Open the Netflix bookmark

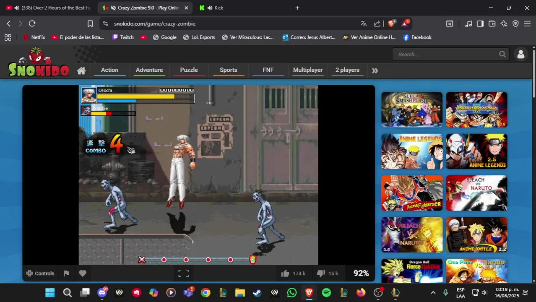click(34, 37)
